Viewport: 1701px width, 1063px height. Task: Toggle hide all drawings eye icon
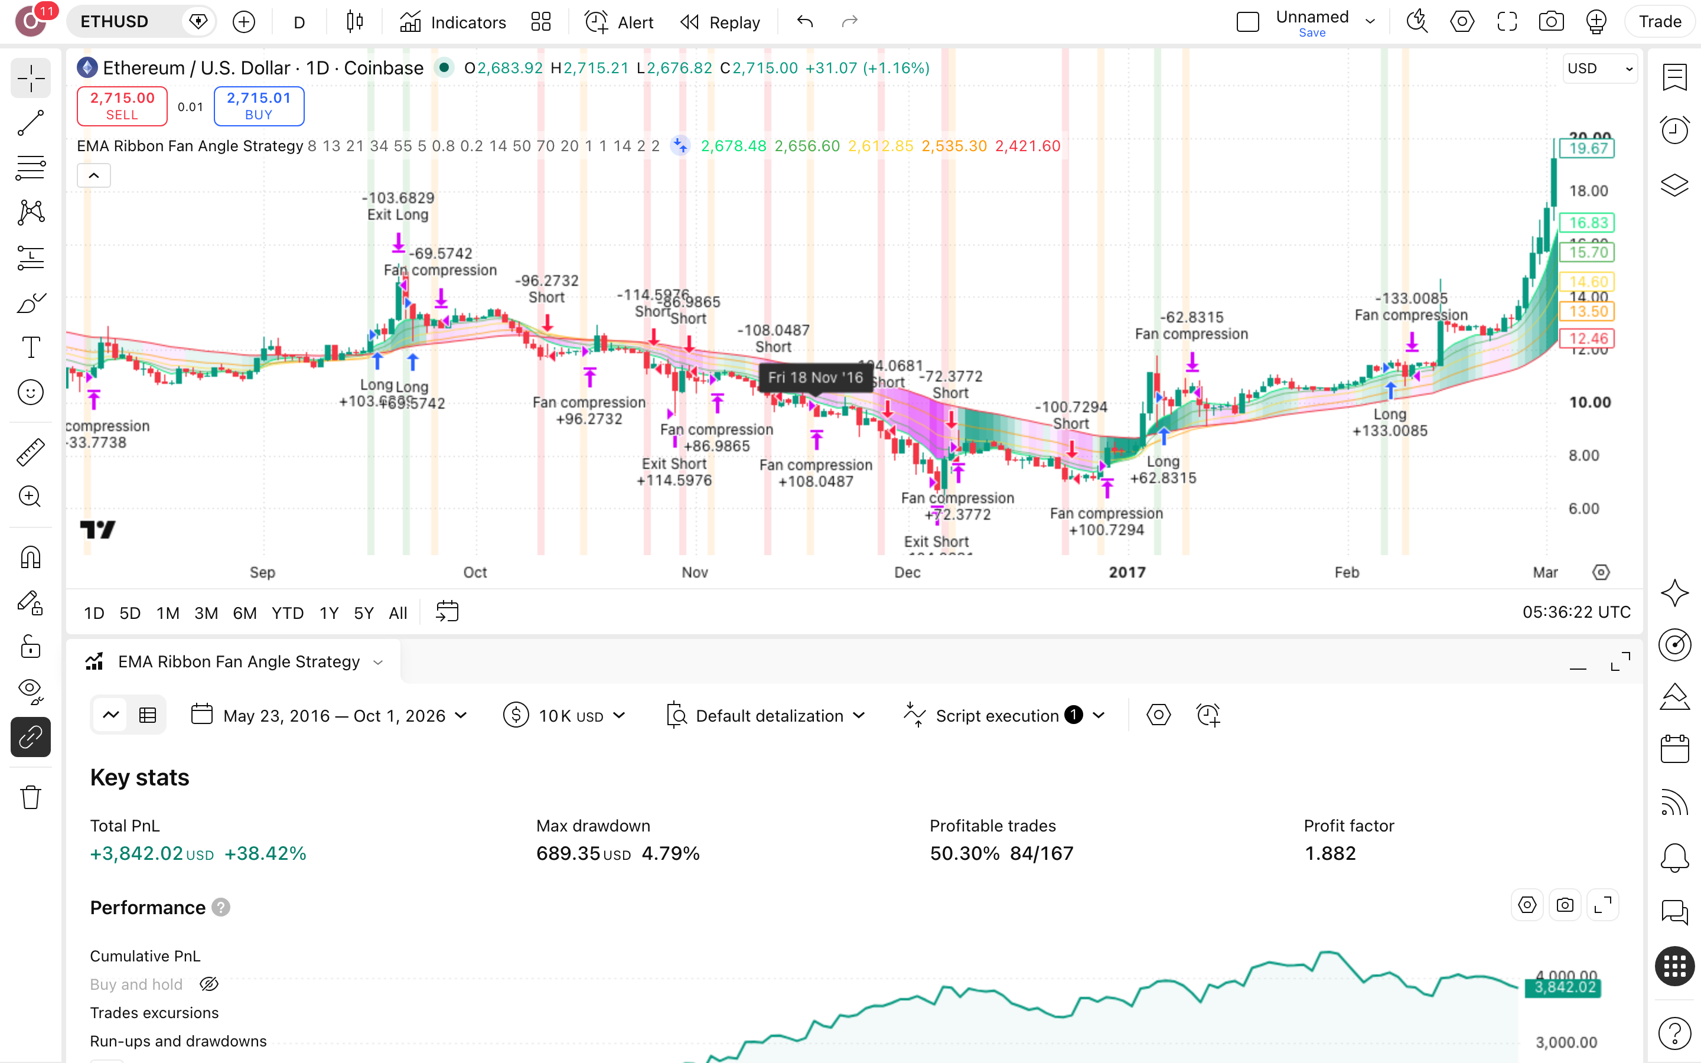click(30, 692)
